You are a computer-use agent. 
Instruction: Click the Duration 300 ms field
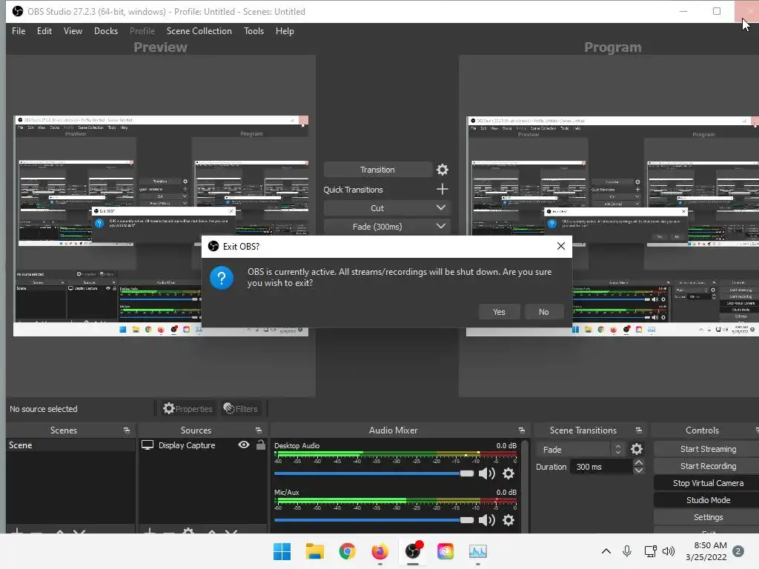pos(601,467)
